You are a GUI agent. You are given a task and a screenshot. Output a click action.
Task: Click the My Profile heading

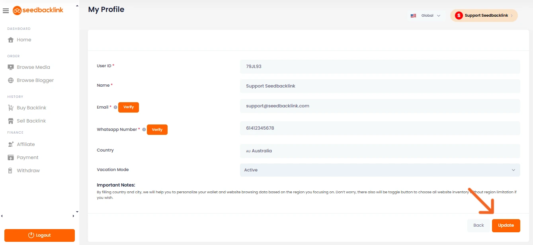[106, 10]
